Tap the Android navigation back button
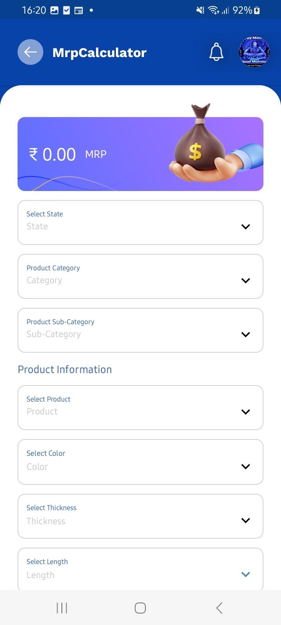The image size is (281, 625). pyautogui.click(x=219, y=608)
